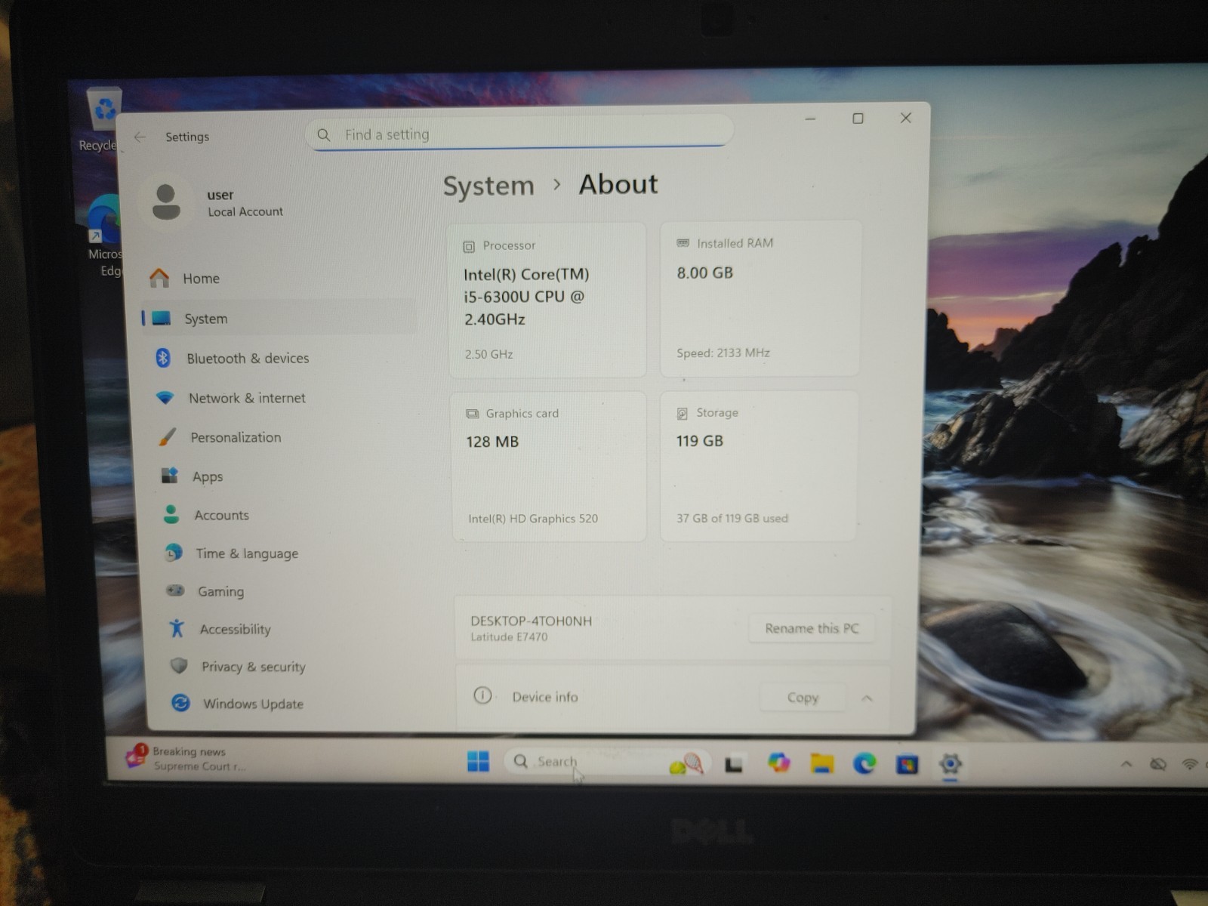Click the Latitude E7470 model text

[x=509, y=637]
